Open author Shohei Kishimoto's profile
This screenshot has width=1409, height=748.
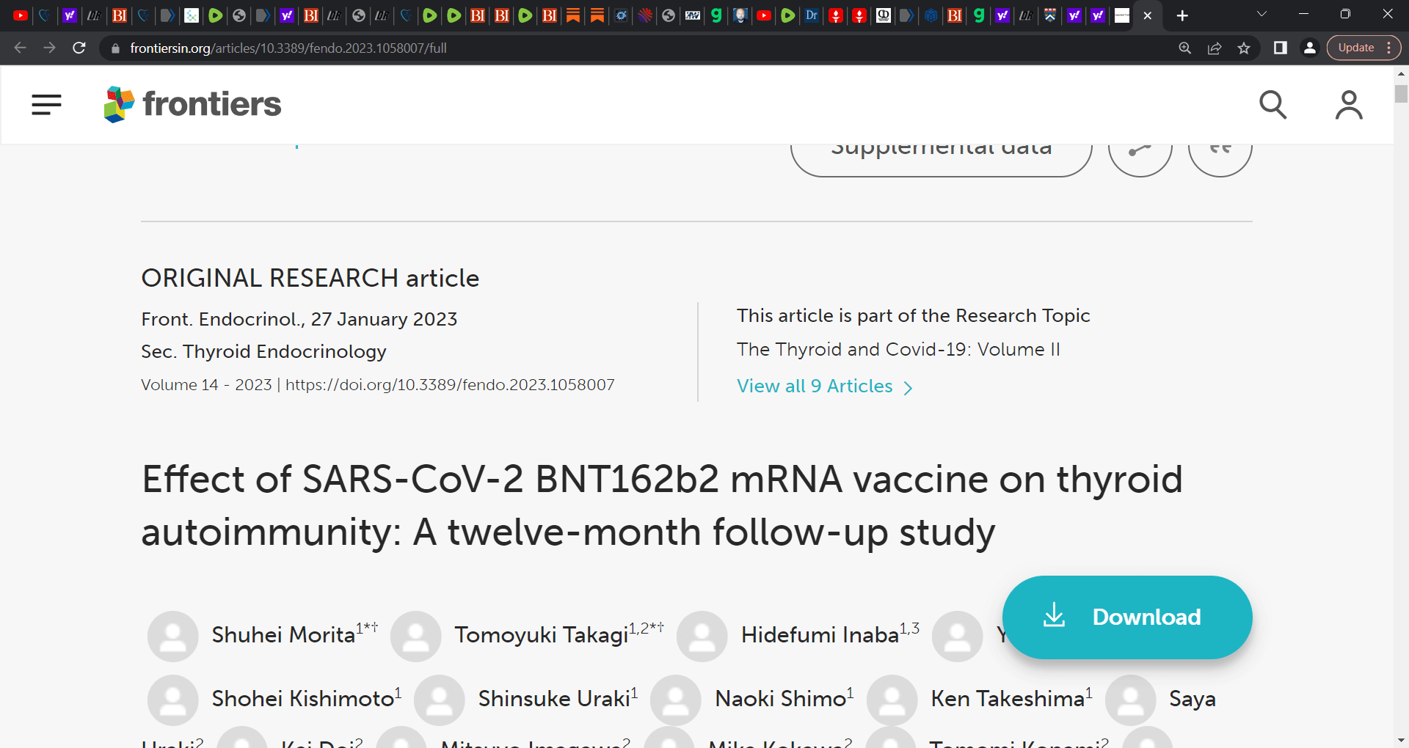click(x=302, y=699)
